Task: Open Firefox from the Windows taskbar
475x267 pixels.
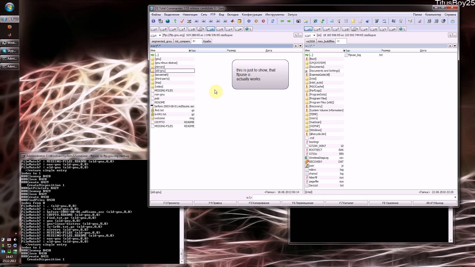Action: coord(10,27)
